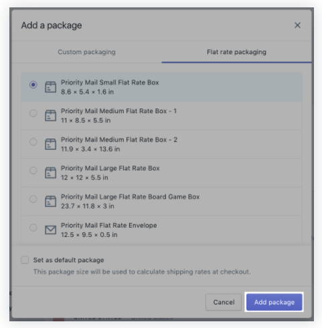Open the Flat rate packaging tab
322x328 pixels.
(236, 52)
